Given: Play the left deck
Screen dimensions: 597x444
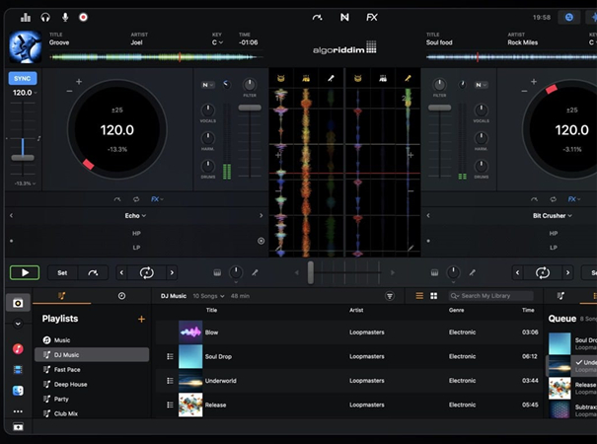Looking at the screenshot, I should pos(25,272).
